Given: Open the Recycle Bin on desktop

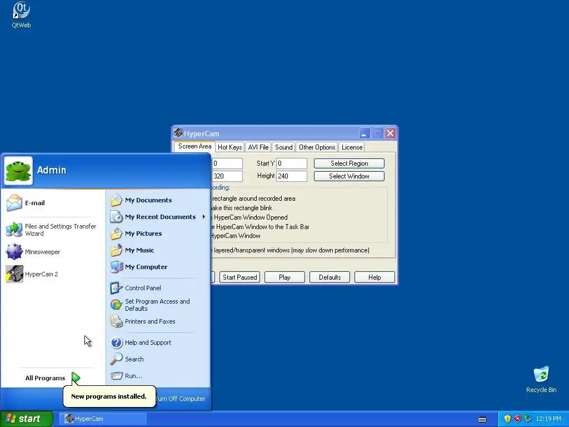Looking at the screenshot, I should tap(541, 379).
